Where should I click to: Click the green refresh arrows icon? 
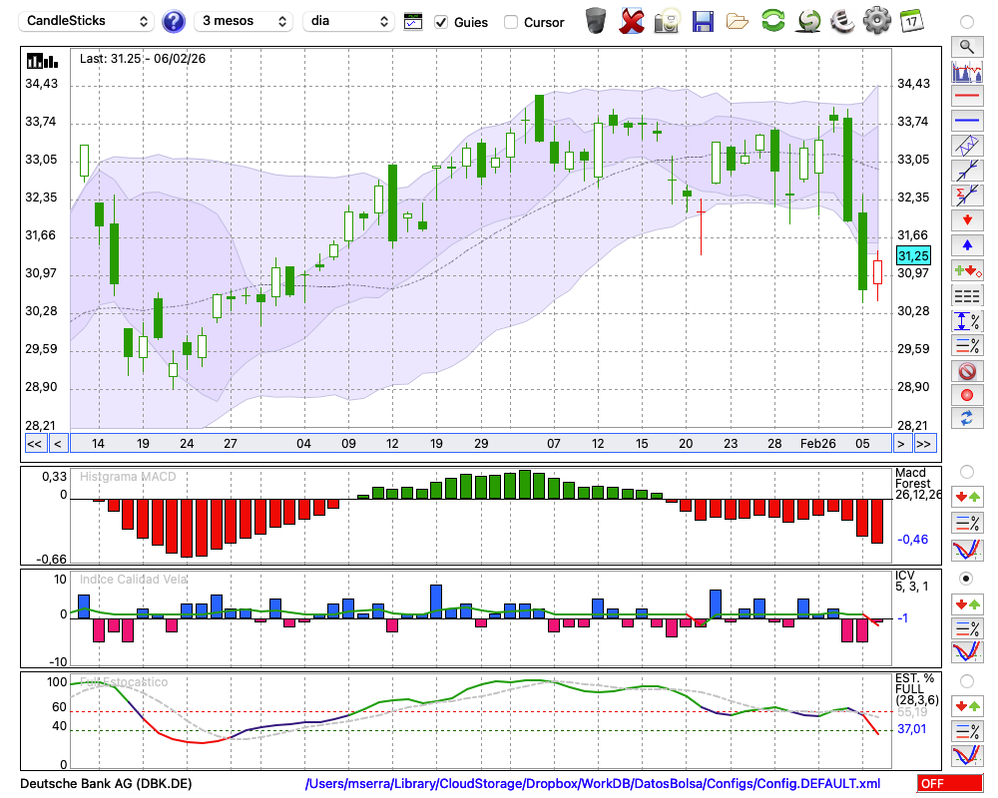(x=772, y=20)
